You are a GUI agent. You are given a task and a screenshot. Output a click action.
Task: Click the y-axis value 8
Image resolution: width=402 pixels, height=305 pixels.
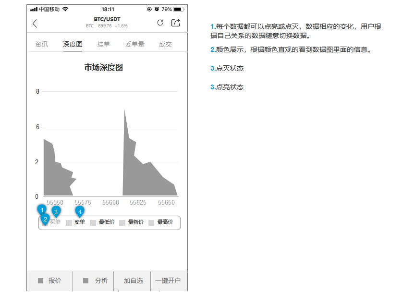[x=37, y=91]
